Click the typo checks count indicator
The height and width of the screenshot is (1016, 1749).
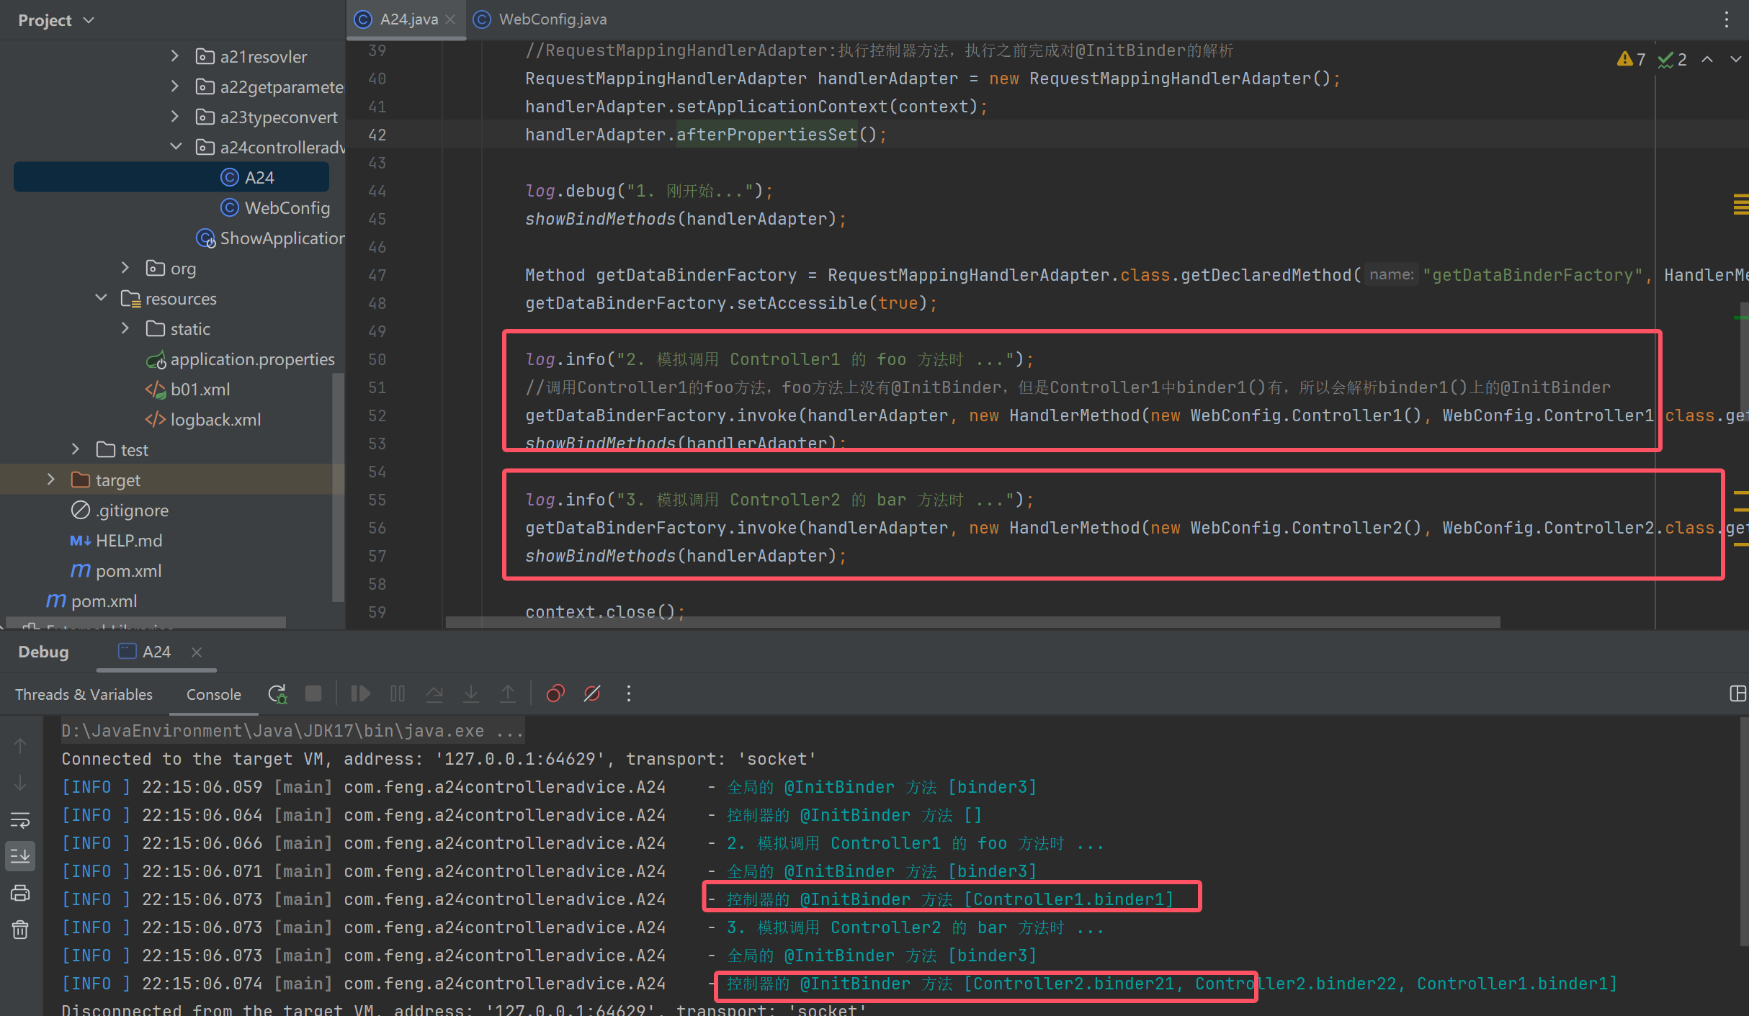(1673, 59)
